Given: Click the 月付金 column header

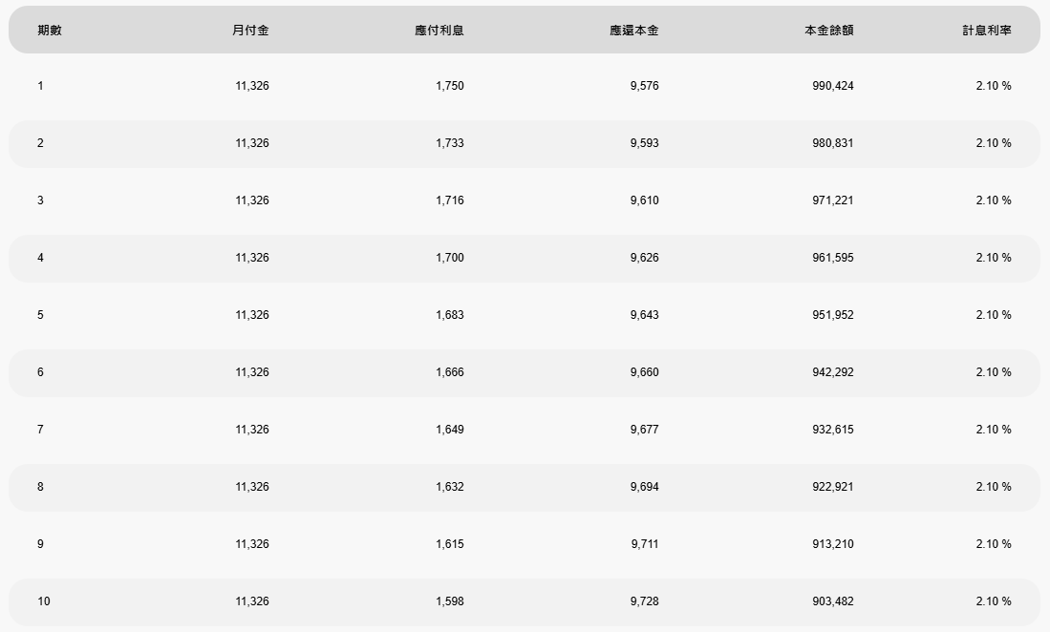Looking at the screenshot, I should pos(250,31).
